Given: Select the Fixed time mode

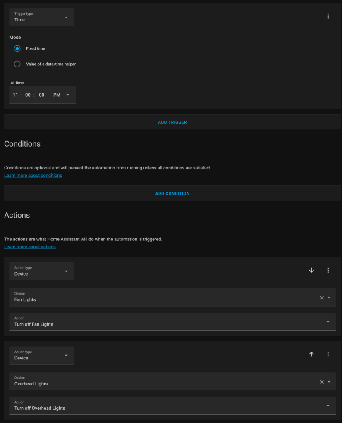Looking at the screenshot, I should click(17, 49).
